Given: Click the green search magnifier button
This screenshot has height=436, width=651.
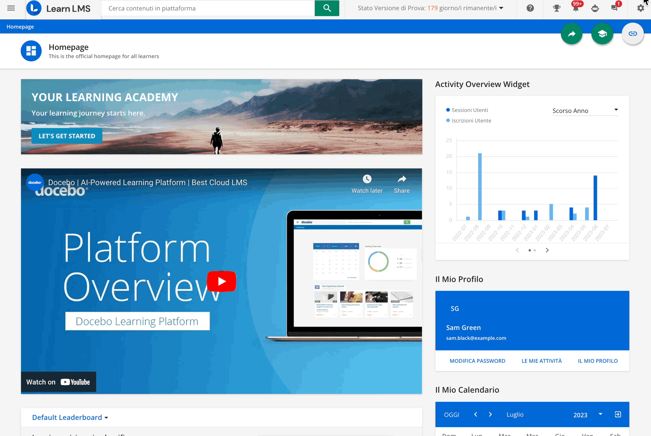Looking at the screenshot, I should [327, 8].
